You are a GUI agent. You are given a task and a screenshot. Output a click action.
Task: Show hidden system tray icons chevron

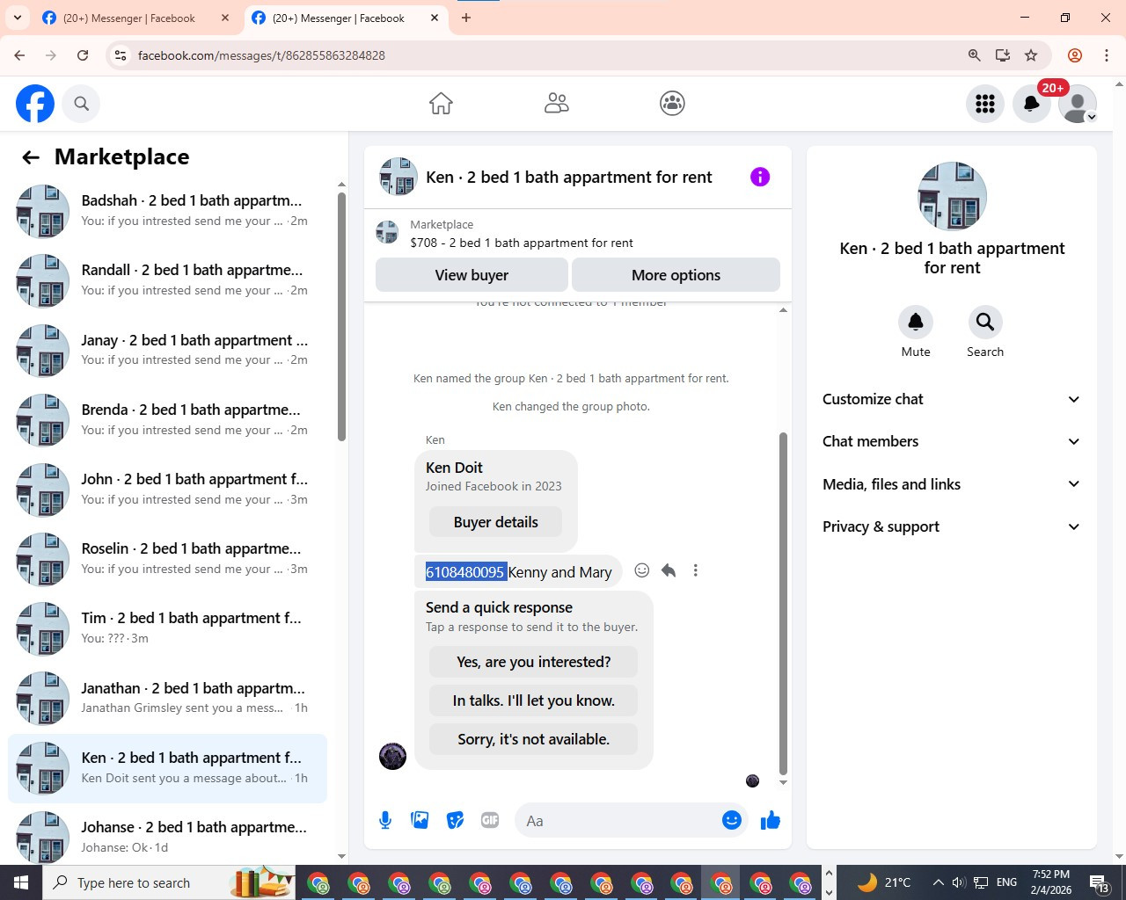[x=938, y=882]
